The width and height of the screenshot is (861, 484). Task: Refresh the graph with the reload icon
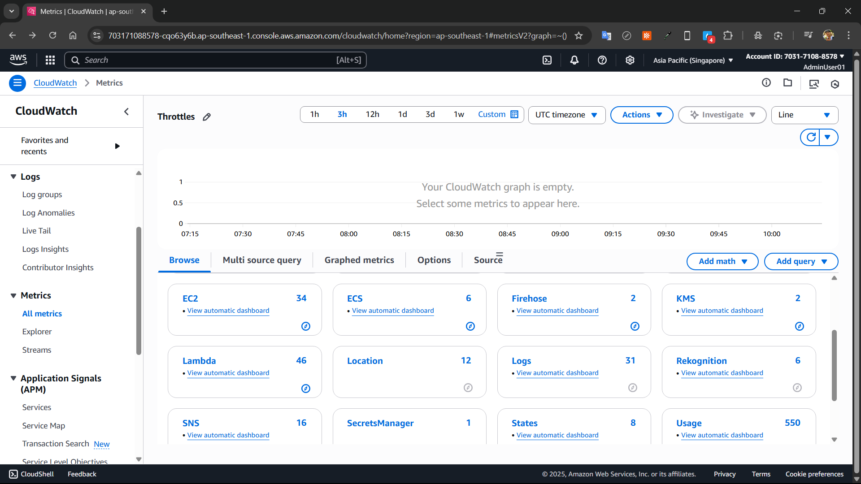pos(810,137)
